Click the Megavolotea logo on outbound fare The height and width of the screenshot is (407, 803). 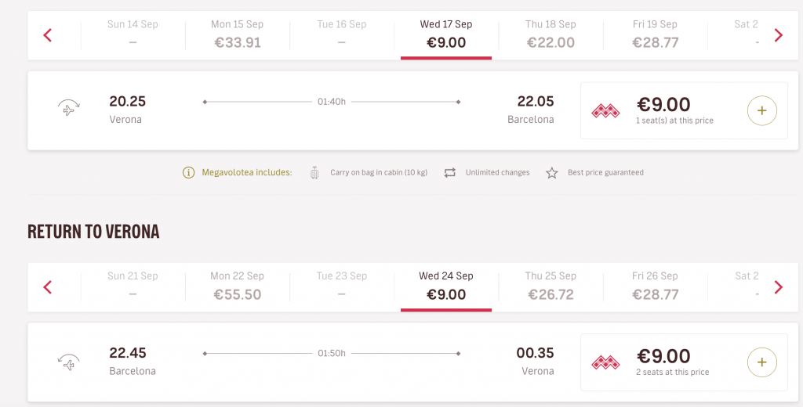point(605,110)
